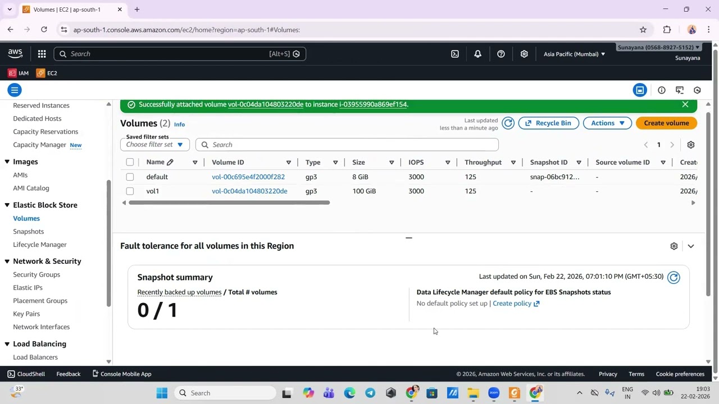Image resolution: width=719 pixels, height=404 pixels.
Task: Collapse the Images section
Action: (7, 162)
